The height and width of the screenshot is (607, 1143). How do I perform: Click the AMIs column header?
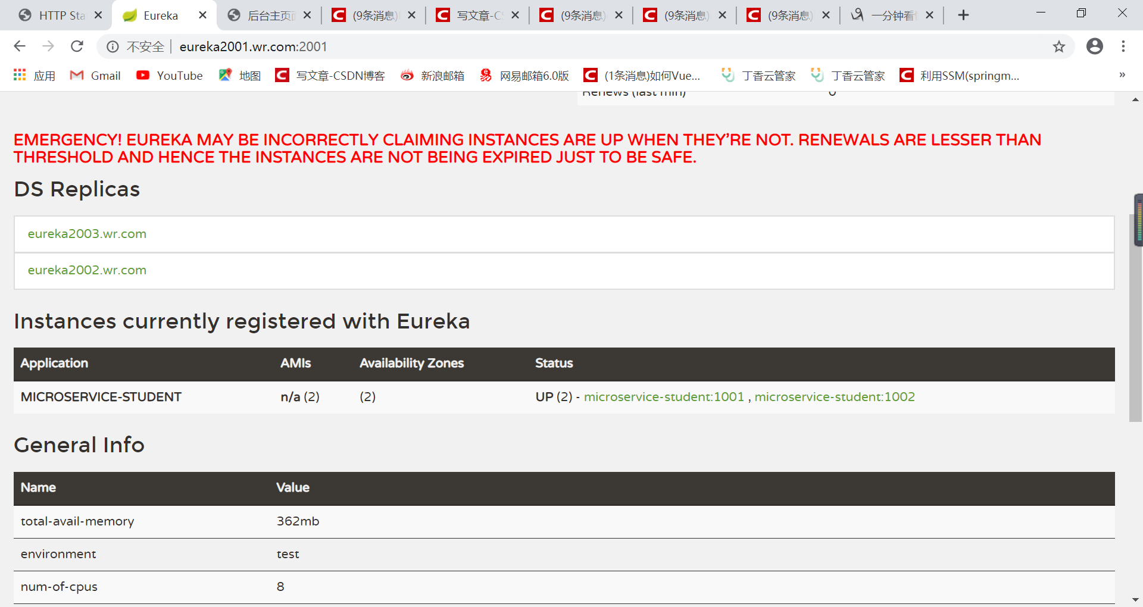tap(295, 363)
